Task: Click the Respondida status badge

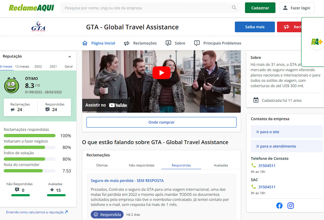Action: point(107,215)
